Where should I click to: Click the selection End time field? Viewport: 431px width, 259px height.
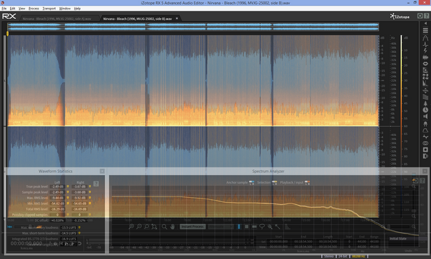click(x=303, y=242)
